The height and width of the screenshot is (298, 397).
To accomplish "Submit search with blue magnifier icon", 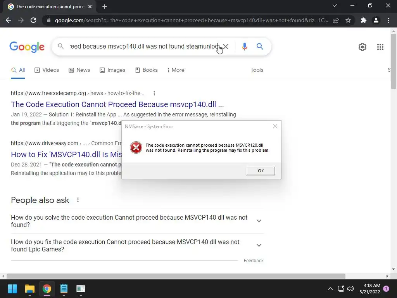I will click(x=260, y=47).
